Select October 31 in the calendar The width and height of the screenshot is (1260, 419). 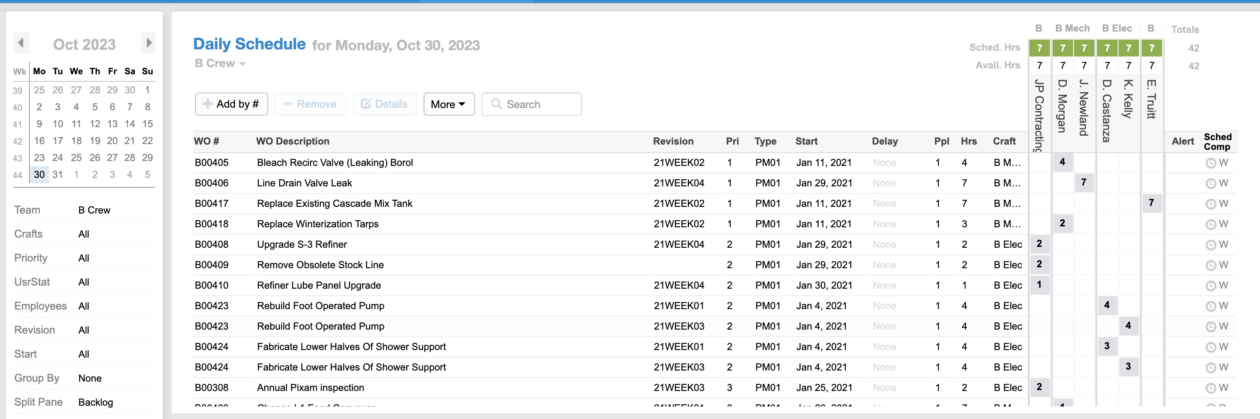tap(58, 174)
